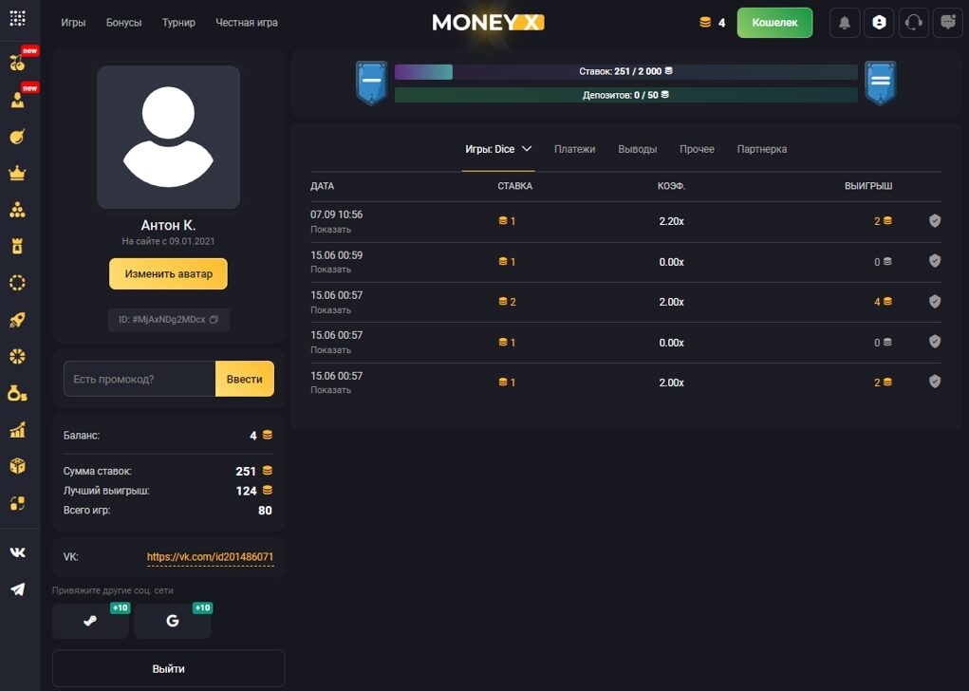Open the Telegram paper plane icon

pyautogui.click(x=17, y=589)
